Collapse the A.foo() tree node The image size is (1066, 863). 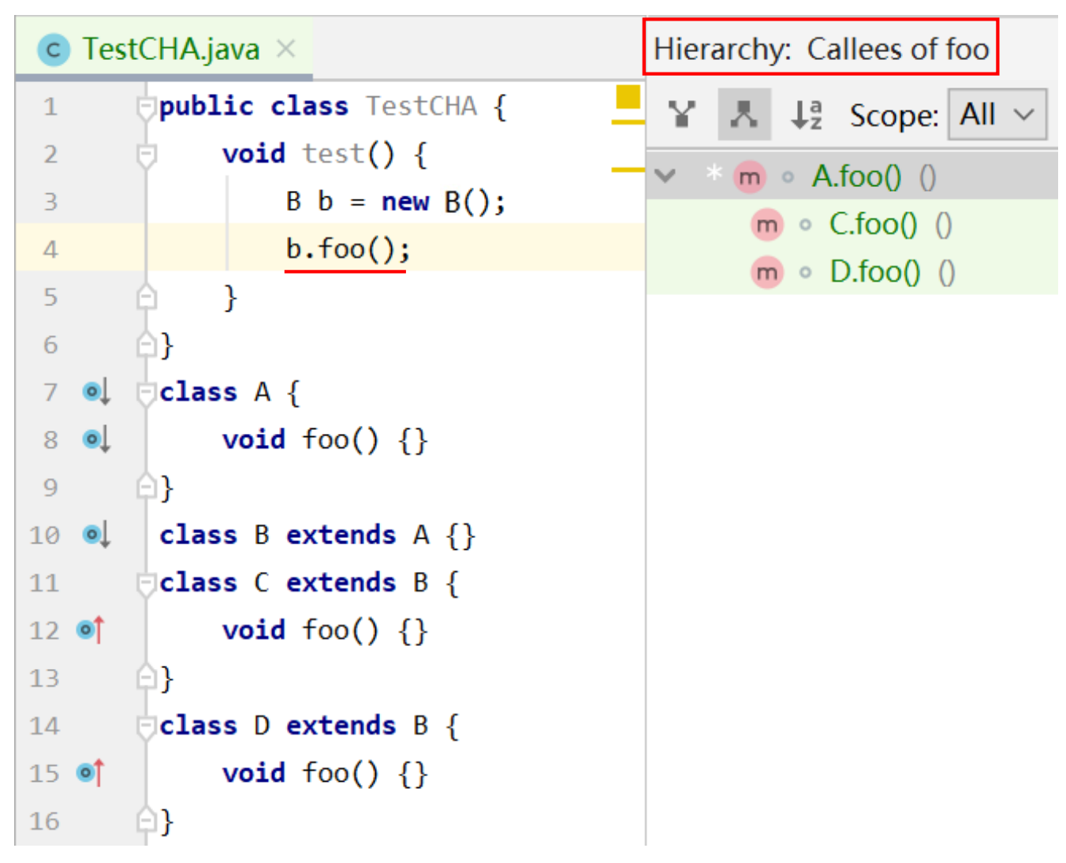click(665, 175)
